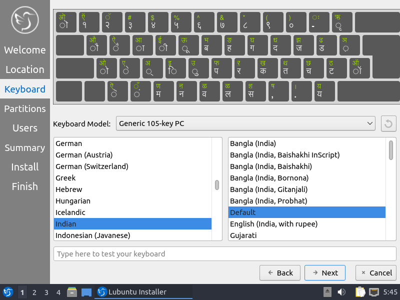Switch to workspace 2
400x300 pixels.
(34, 292)
